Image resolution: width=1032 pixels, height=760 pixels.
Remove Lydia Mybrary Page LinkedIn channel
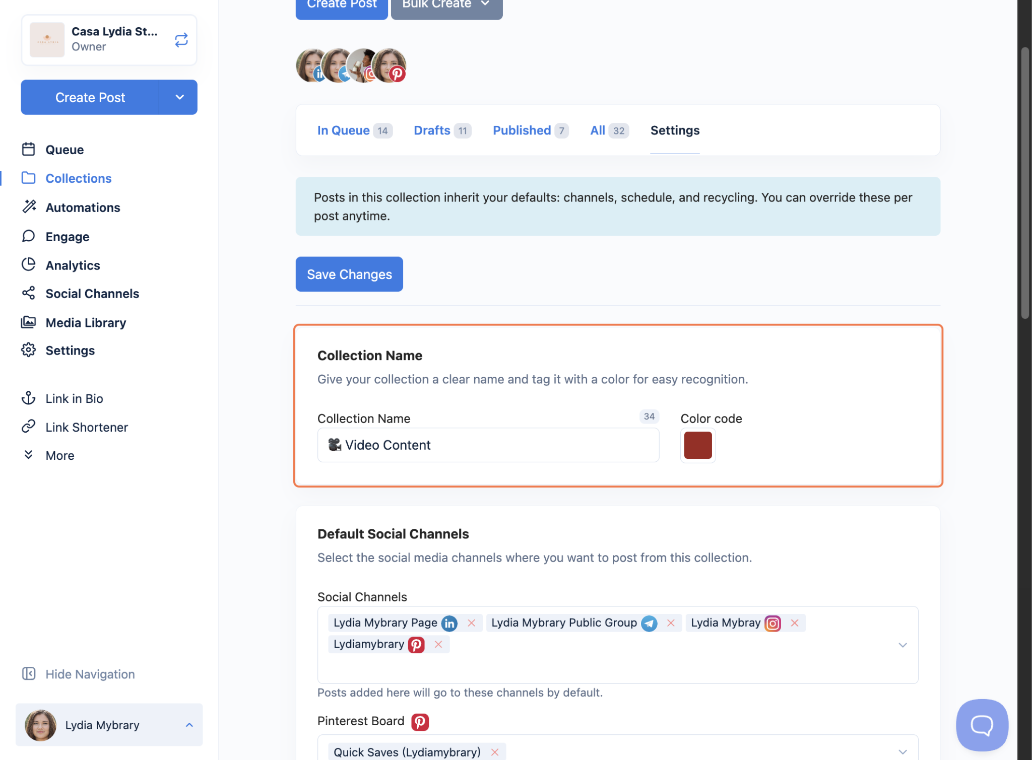pyautogui.click(x=471, y=623)
